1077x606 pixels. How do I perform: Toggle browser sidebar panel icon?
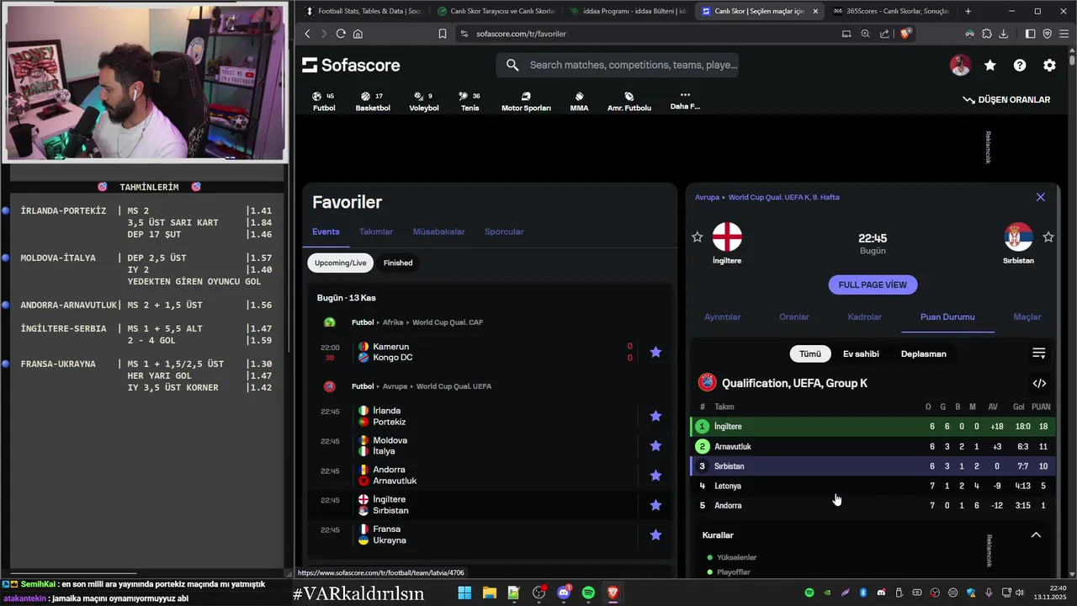[x=1030, y=34]
